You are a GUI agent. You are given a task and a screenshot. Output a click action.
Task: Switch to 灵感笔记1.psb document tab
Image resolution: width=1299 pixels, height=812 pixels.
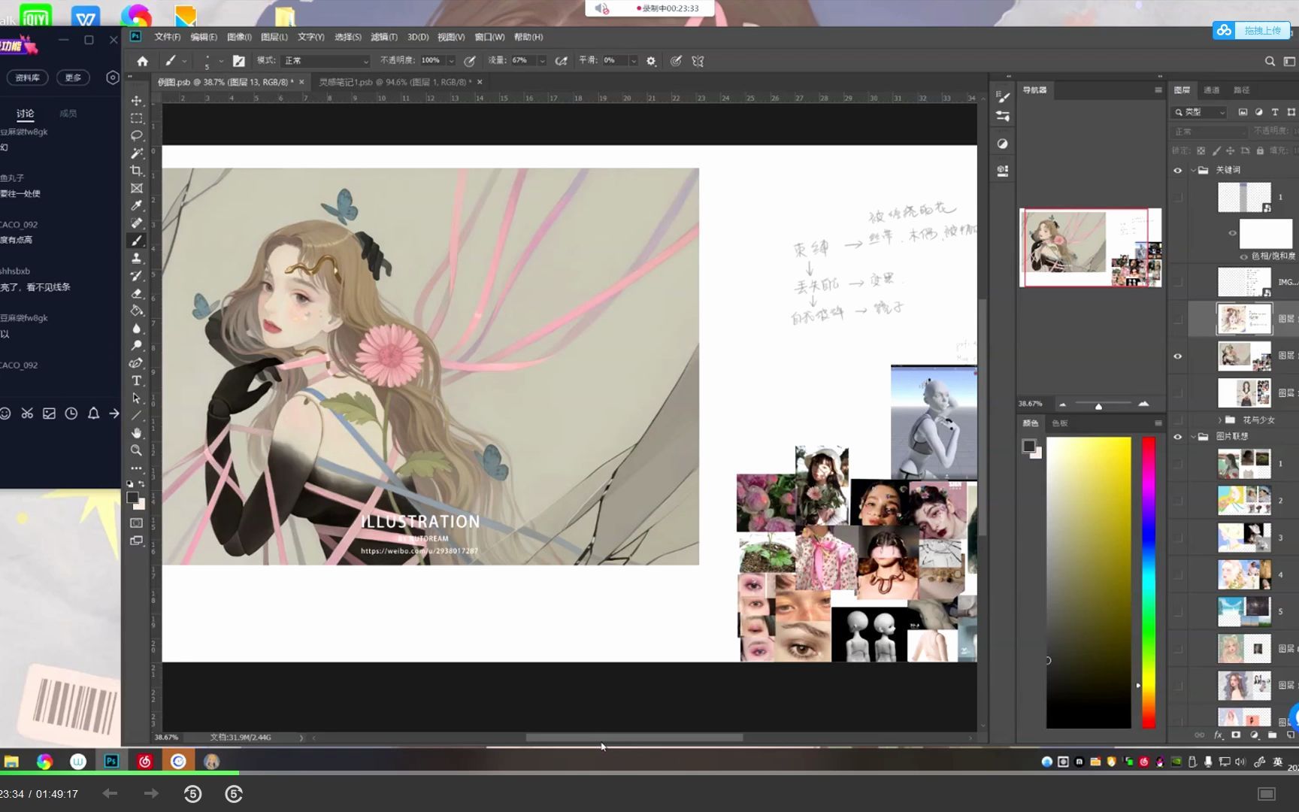pos(395,82)
